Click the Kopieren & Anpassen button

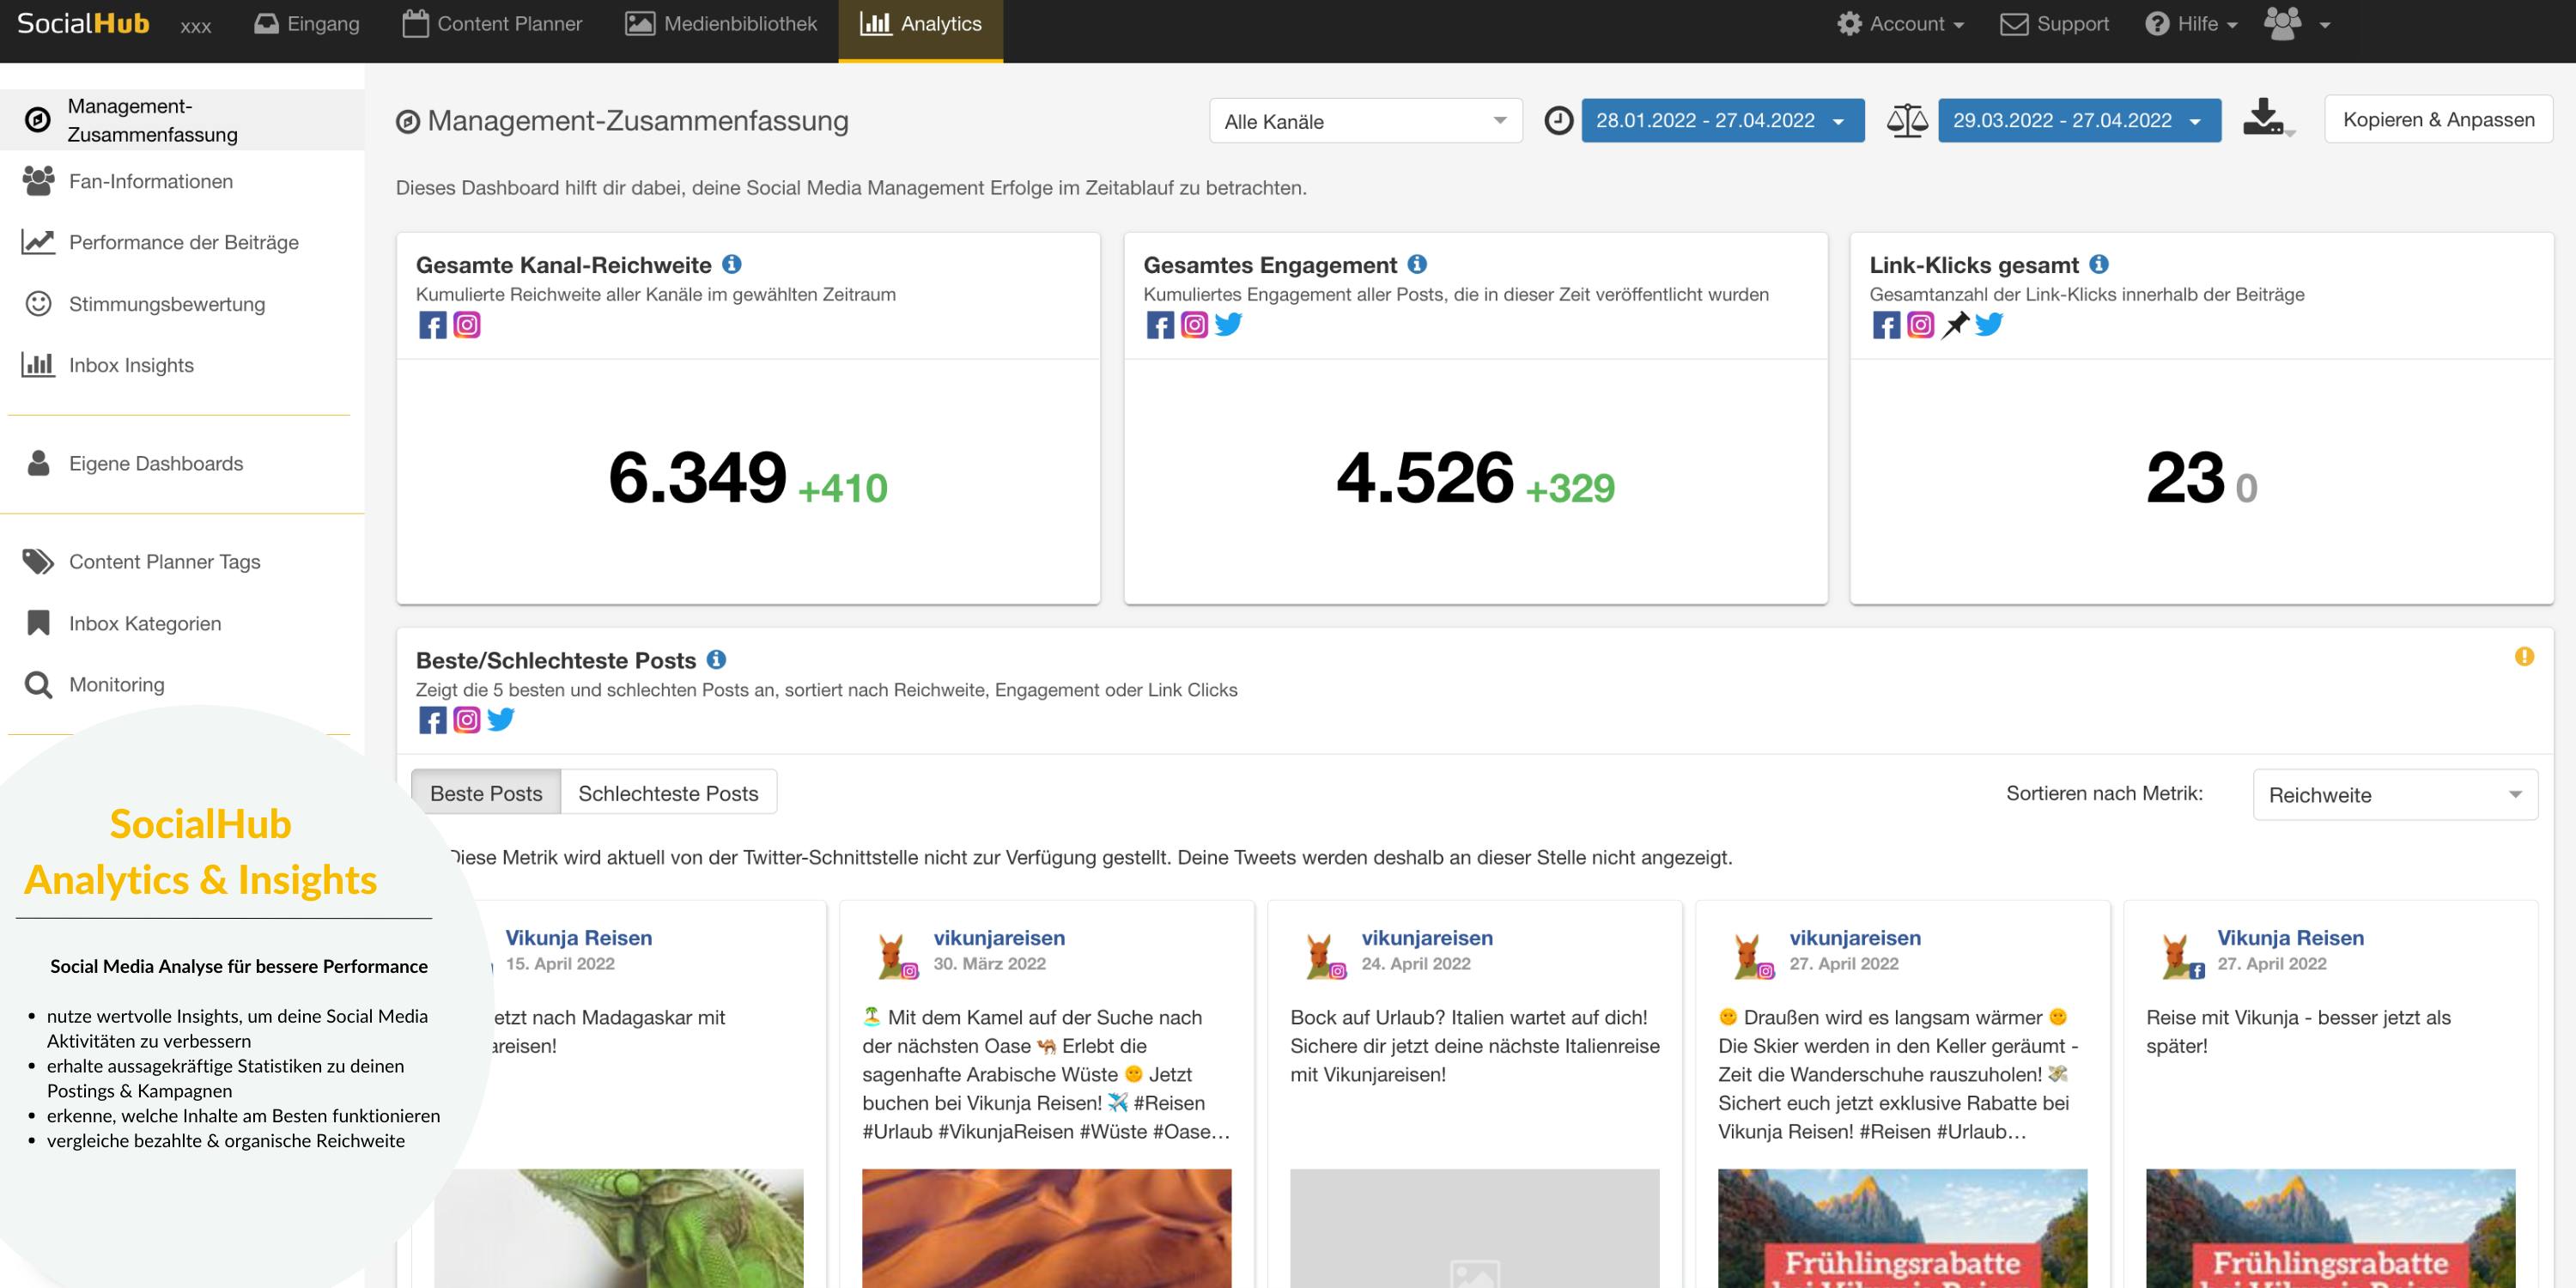tap(2438, 120)
